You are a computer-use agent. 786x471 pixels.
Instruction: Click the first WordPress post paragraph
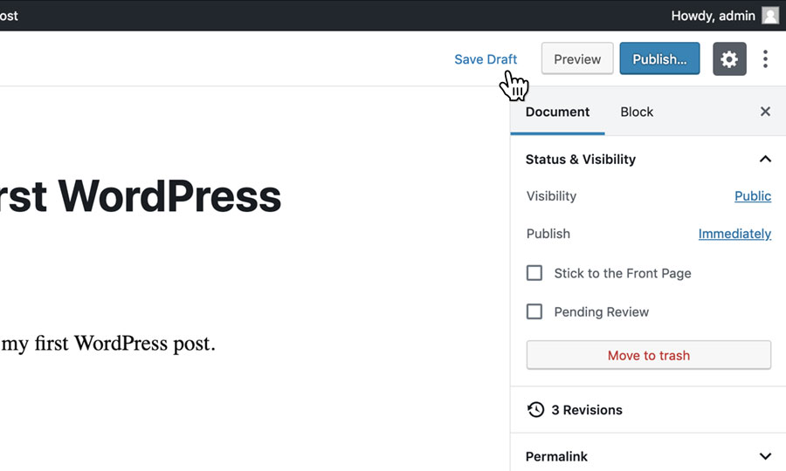pyautogui.click(x=107, y=344)
